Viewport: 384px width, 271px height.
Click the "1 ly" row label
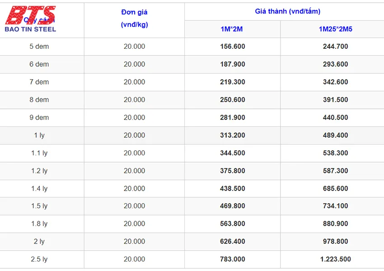pyautogui.click(x=39, y=135)
